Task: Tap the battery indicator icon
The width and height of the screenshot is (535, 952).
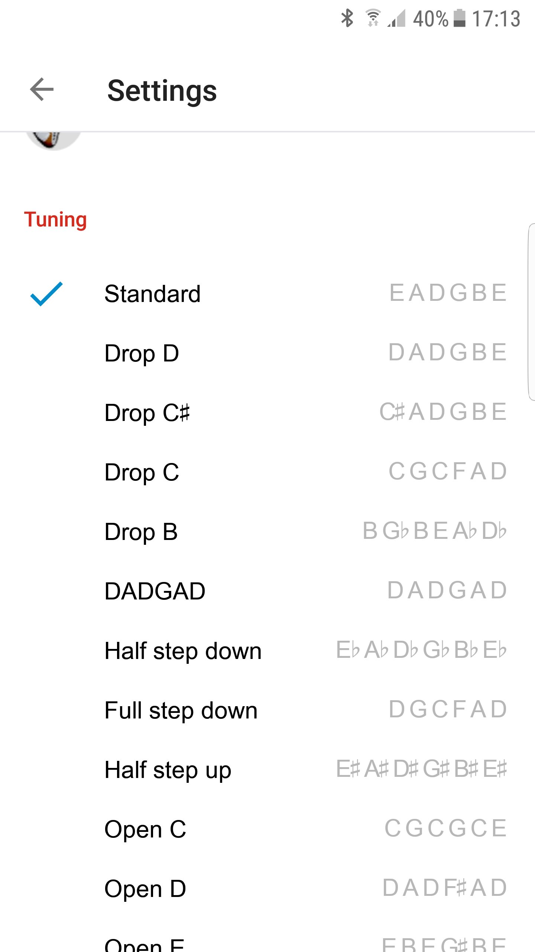Action: [460, 18]
